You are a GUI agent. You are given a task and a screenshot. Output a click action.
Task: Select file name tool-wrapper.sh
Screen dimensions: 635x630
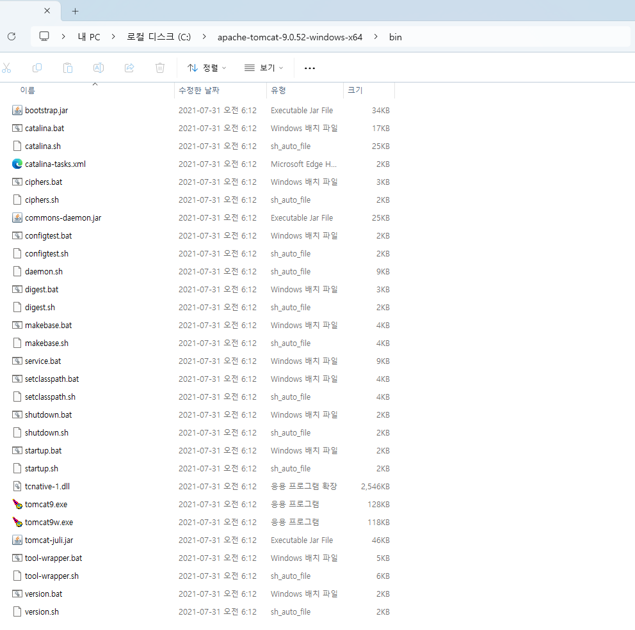pyautogui.click(x=52, y=576)
